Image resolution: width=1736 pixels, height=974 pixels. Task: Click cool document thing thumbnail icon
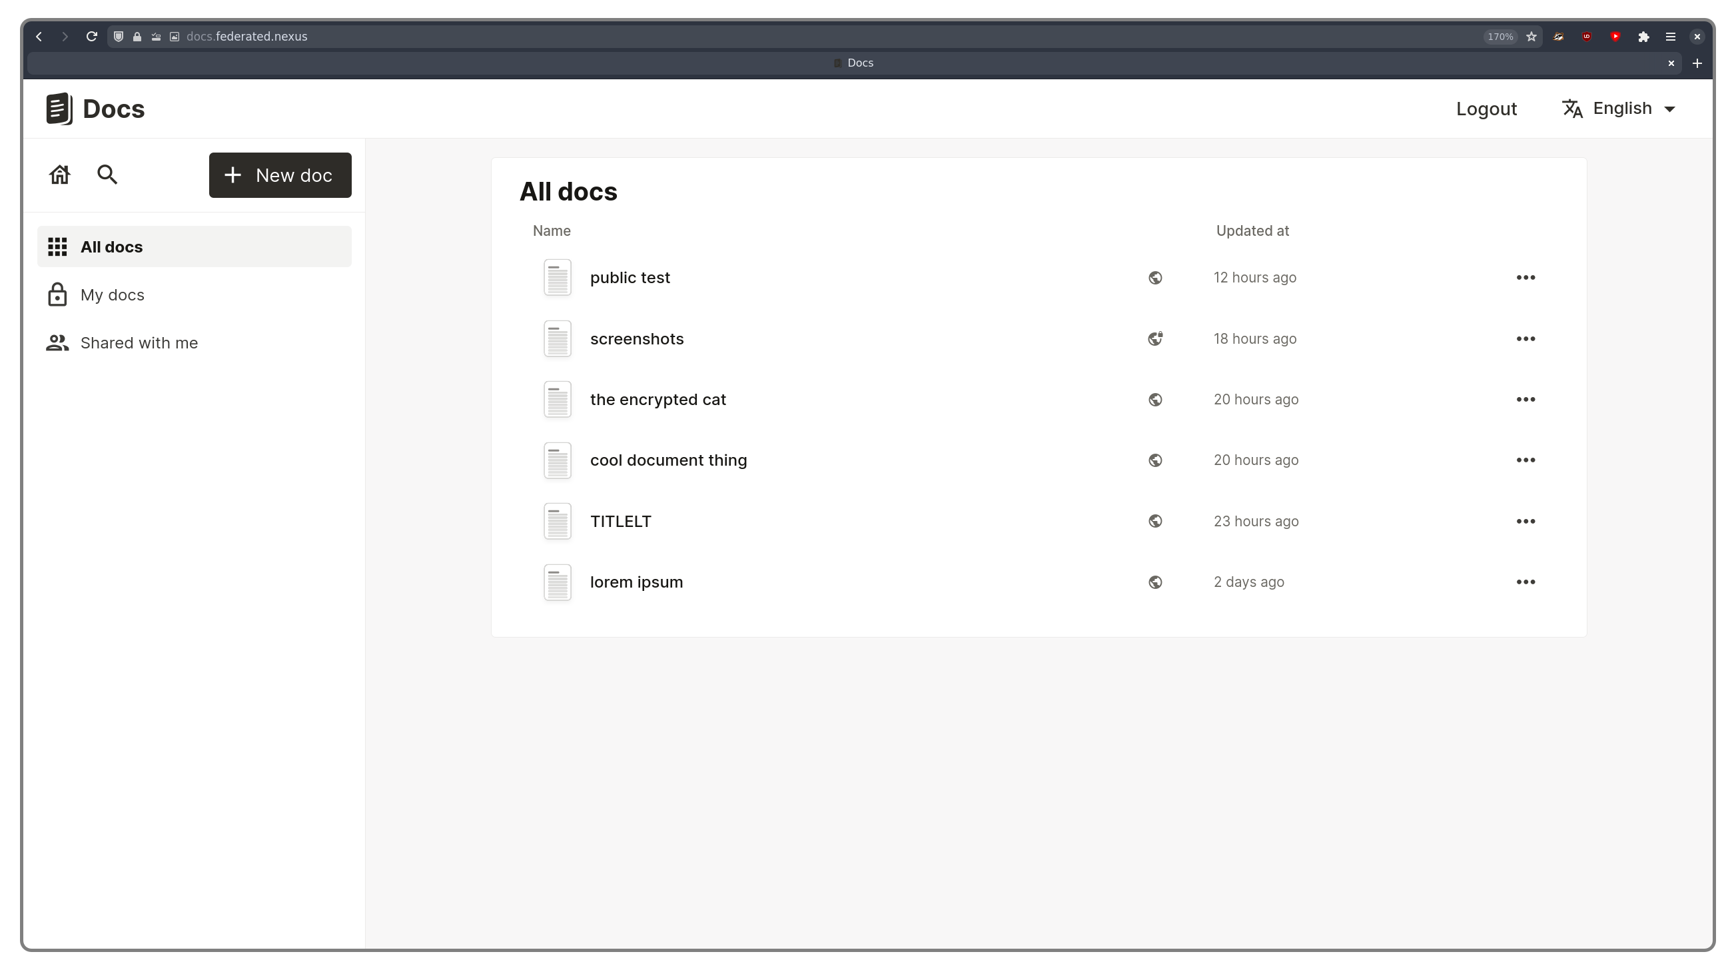click(x=558, y=460)
